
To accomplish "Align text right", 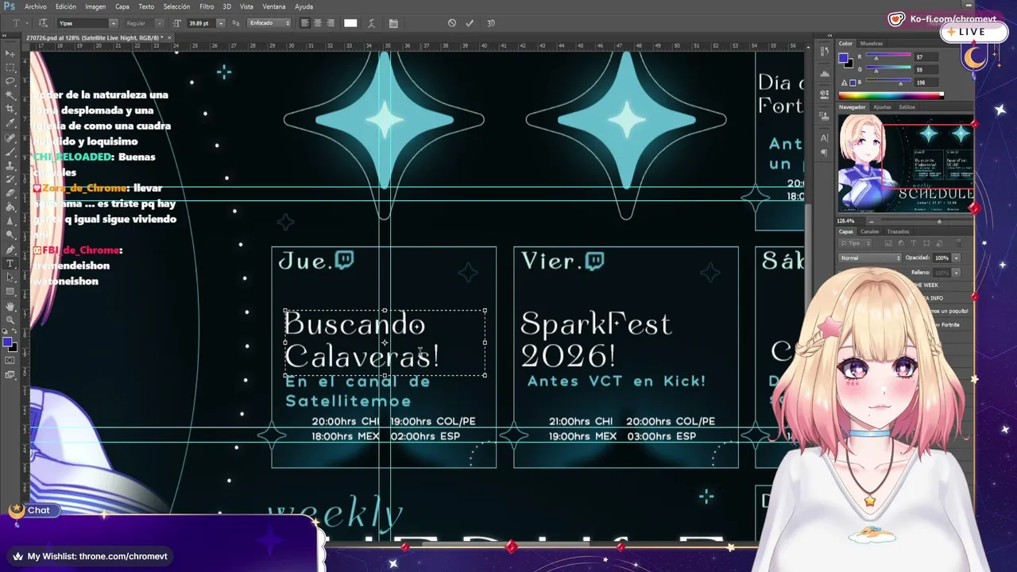I will (x=331, y=23).
